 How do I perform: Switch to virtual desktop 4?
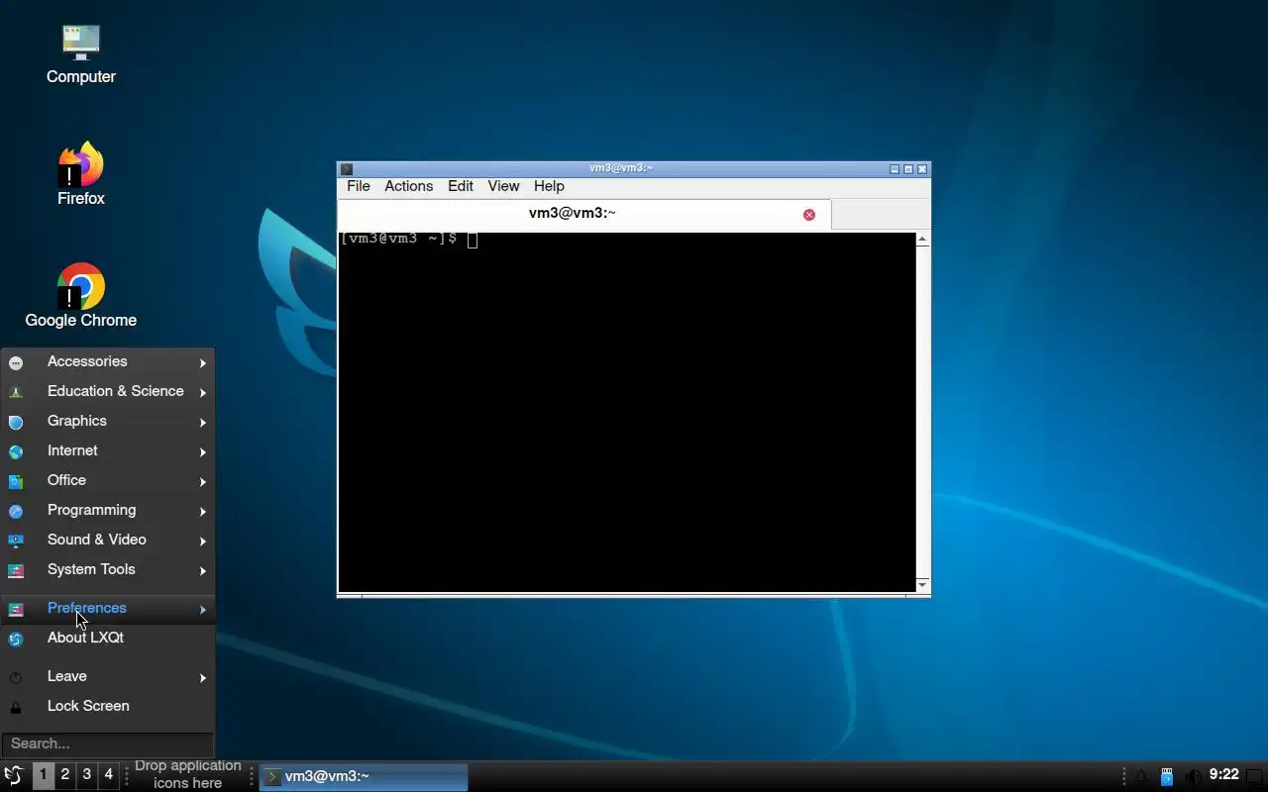pos(109,775)
